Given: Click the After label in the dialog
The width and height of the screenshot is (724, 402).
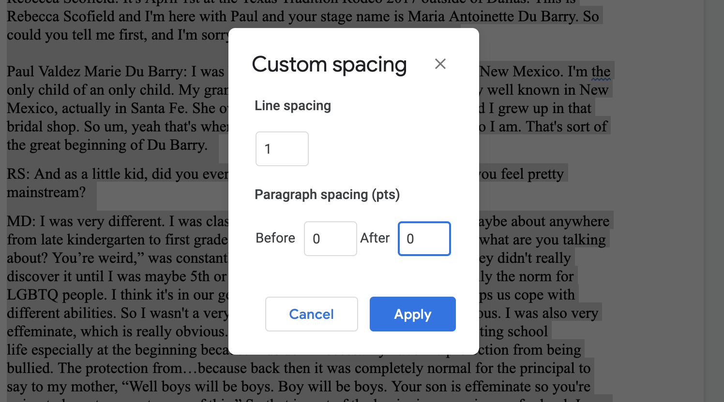Looking at the screenshot, I should click(x=375, y=238).
